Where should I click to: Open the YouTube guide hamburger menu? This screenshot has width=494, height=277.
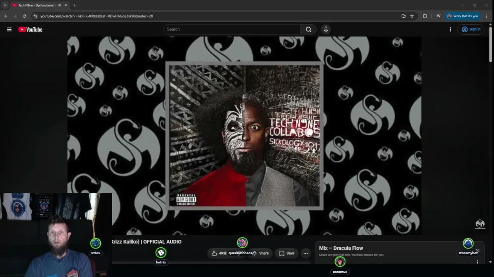coord(9,29)
